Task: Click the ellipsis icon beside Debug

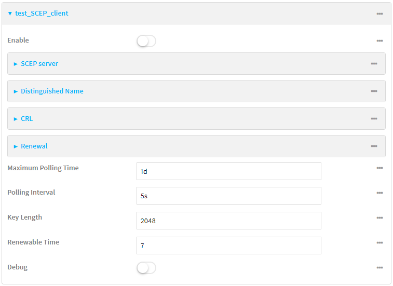Action: (x=380, y=268)
